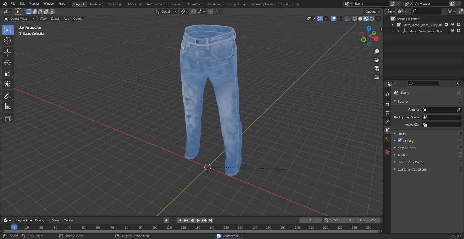The height and width of the screenshot is (239, 464).
Task: Open the View Layer properties tab
Action: [x=387, y=121]
